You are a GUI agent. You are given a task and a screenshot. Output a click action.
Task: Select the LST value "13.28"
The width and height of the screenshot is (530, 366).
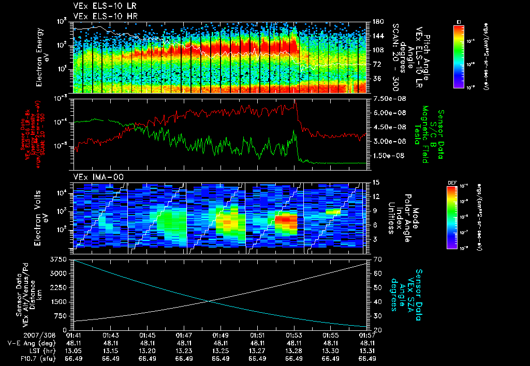click(x=294, y=351)
